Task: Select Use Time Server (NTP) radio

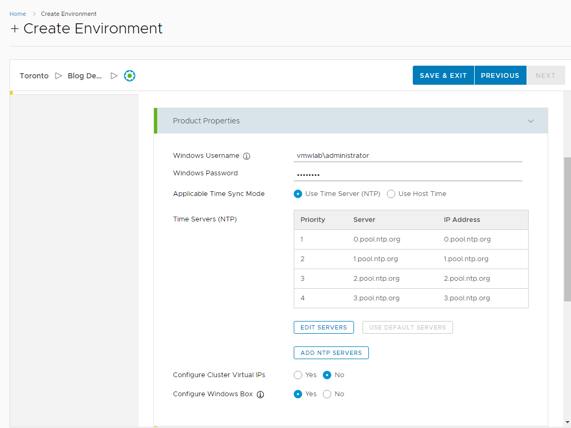Action: coord(298,194)
